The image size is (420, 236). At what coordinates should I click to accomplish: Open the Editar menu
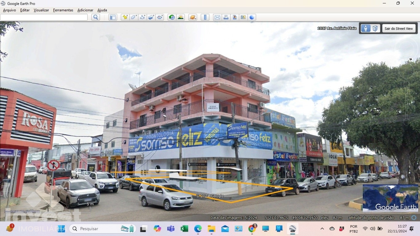(25, 10)
